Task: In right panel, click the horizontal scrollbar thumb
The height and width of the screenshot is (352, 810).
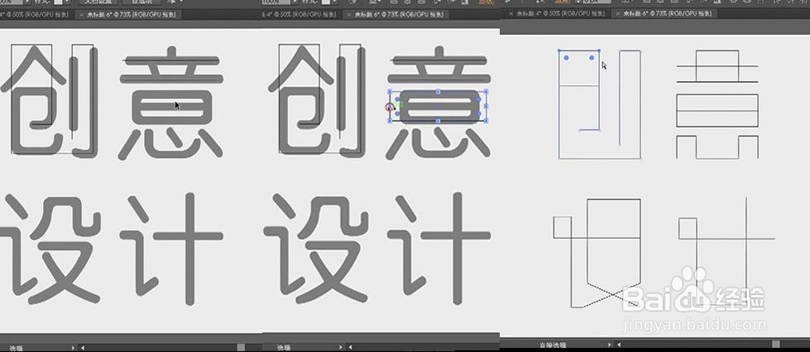Action: (776, 344)
